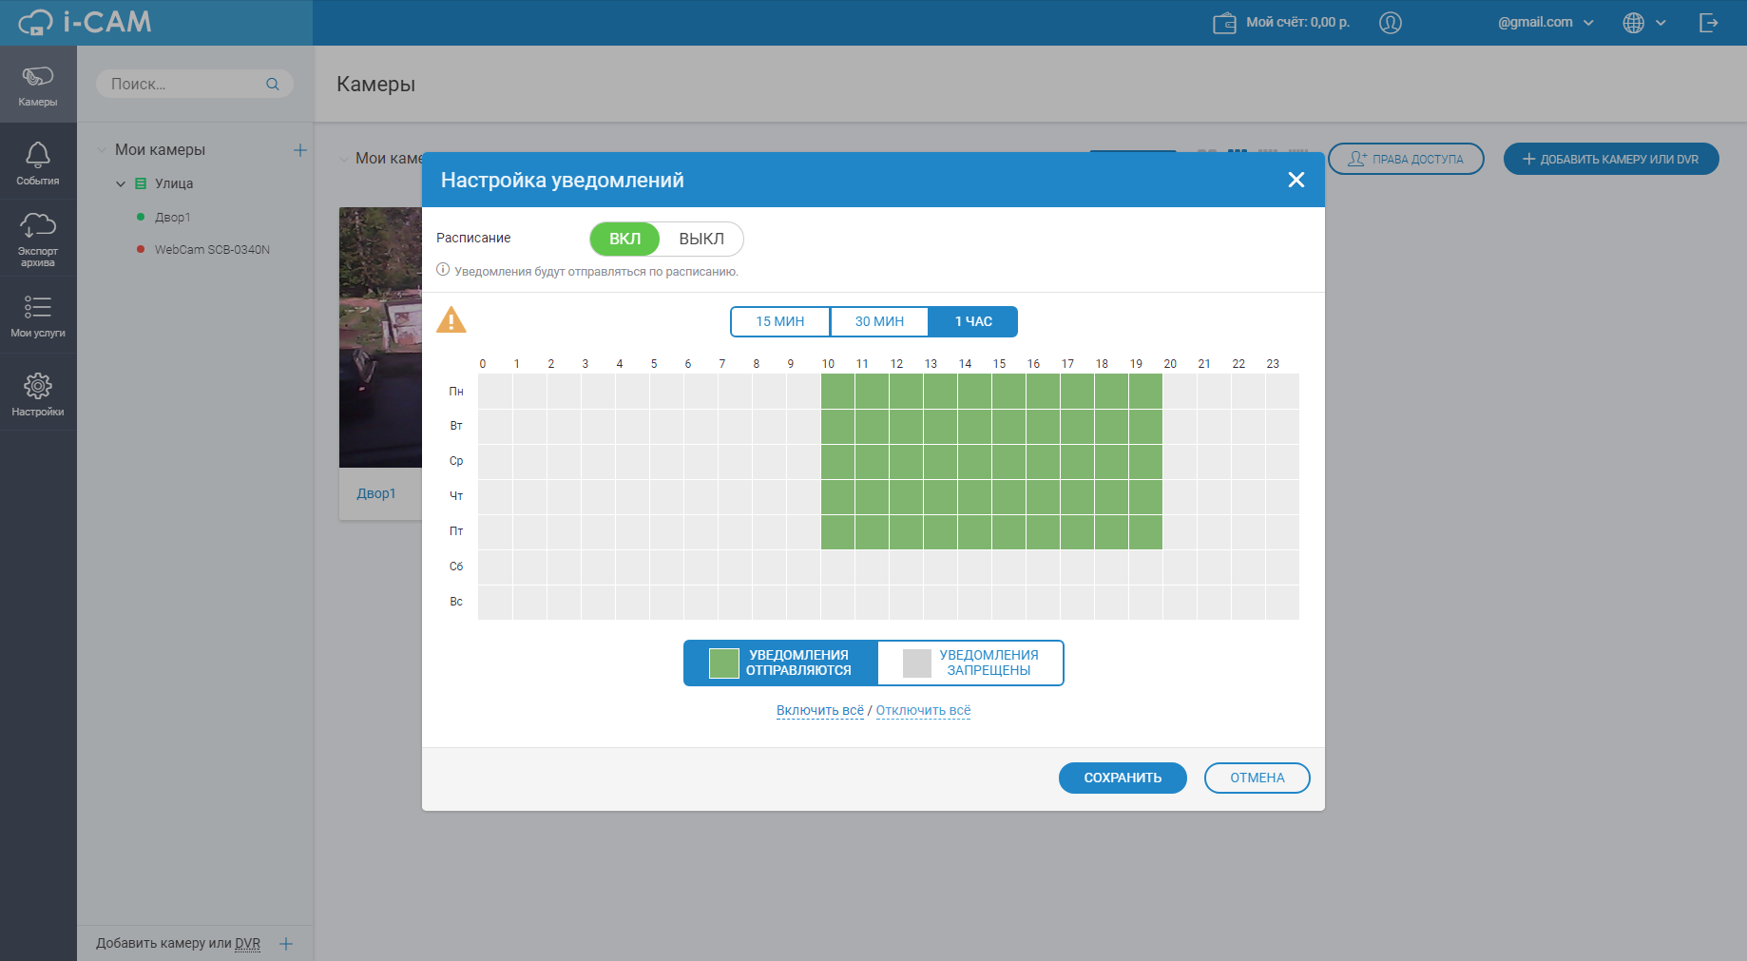Click the Двор1 label under the thumbnail
This screenshot has width=1747, height=961.
click(x=376, y=493)
